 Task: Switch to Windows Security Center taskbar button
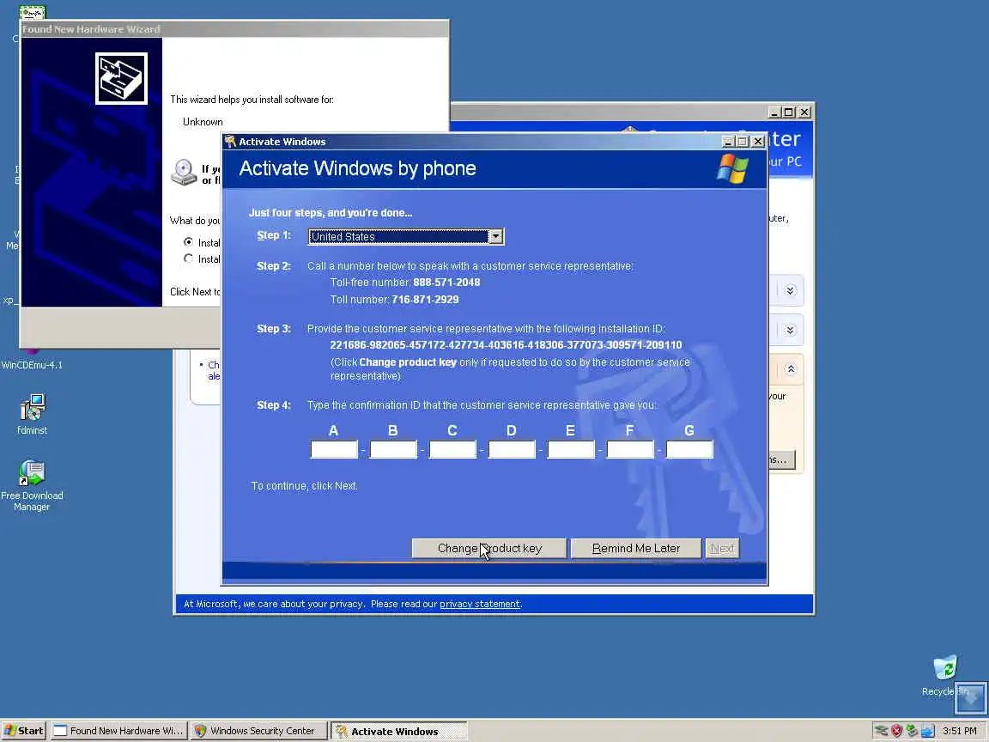pos(258,731)
